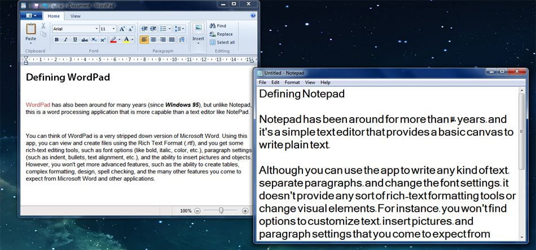Click the Copy icon below the scissors

[x=43, y=34]
